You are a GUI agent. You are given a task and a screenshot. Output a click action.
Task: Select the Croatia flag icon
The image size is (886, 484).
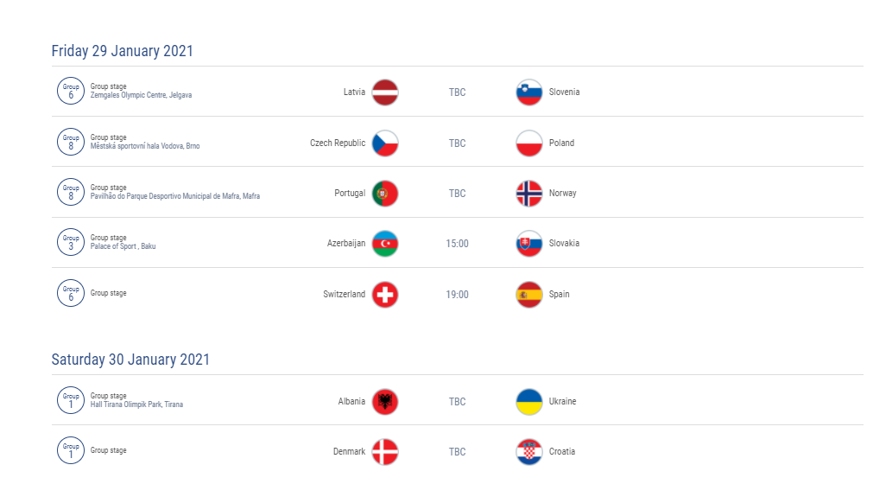coord(528,452)
